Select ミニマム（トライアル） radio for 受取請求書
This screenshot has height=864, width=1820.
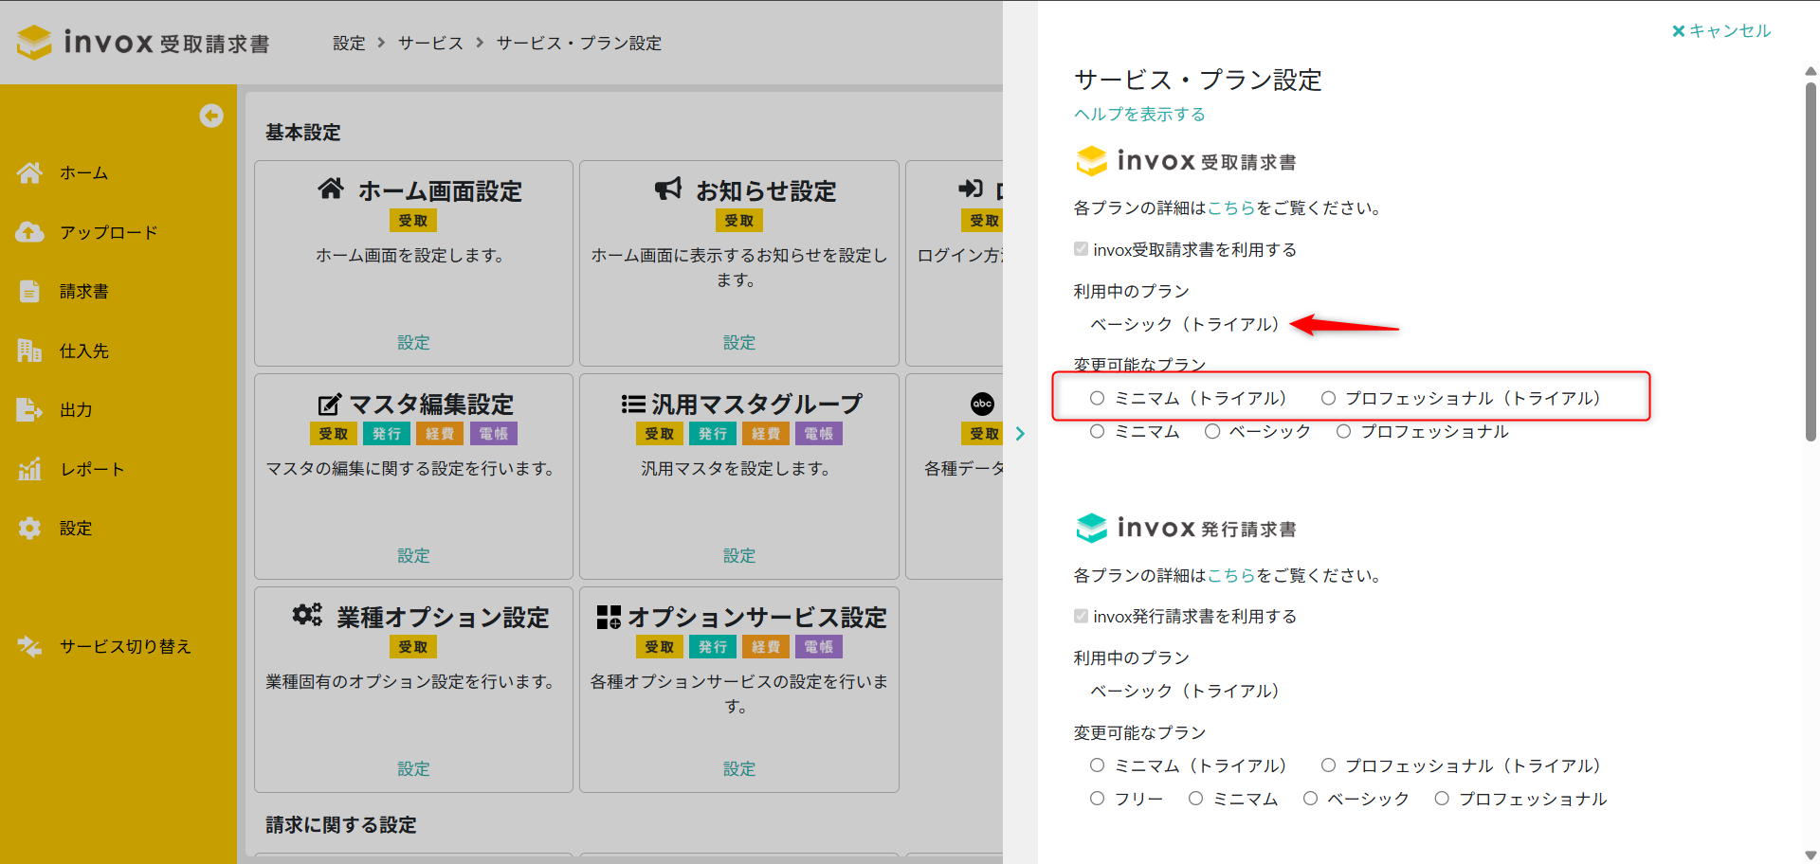pyautogui.click(x=1097, y=399)
